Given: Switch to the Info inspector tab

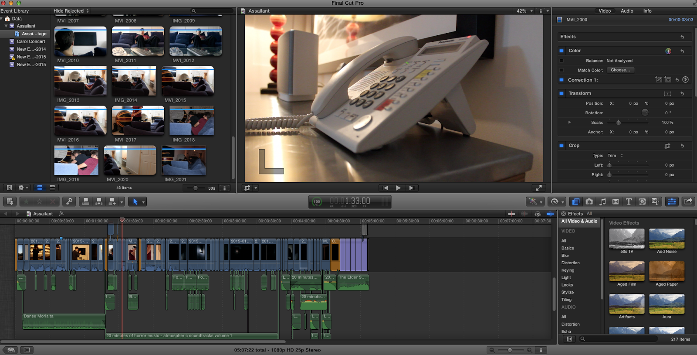Looking at the screenshot, I should (x=647, y=11).
